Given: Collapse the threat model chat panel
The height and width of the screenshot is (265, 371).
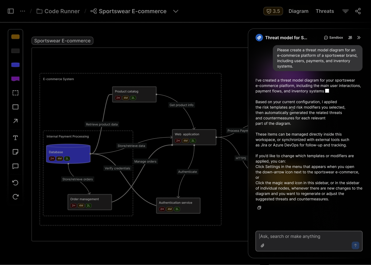Looking at the screenshot, I should (359, 38).
